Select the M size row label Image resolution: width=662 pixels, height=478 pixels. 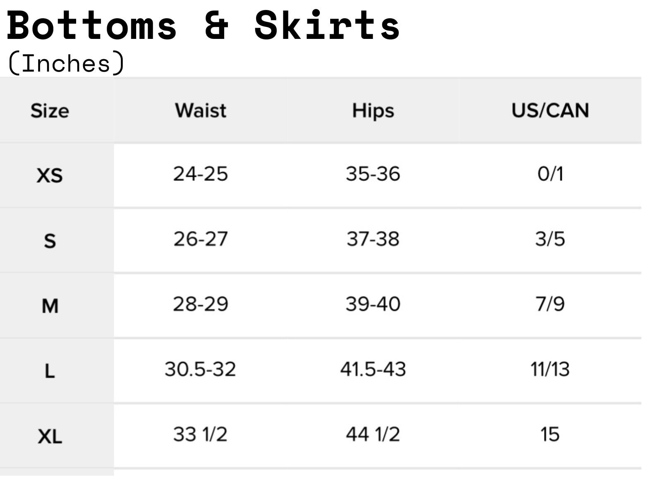50,306
